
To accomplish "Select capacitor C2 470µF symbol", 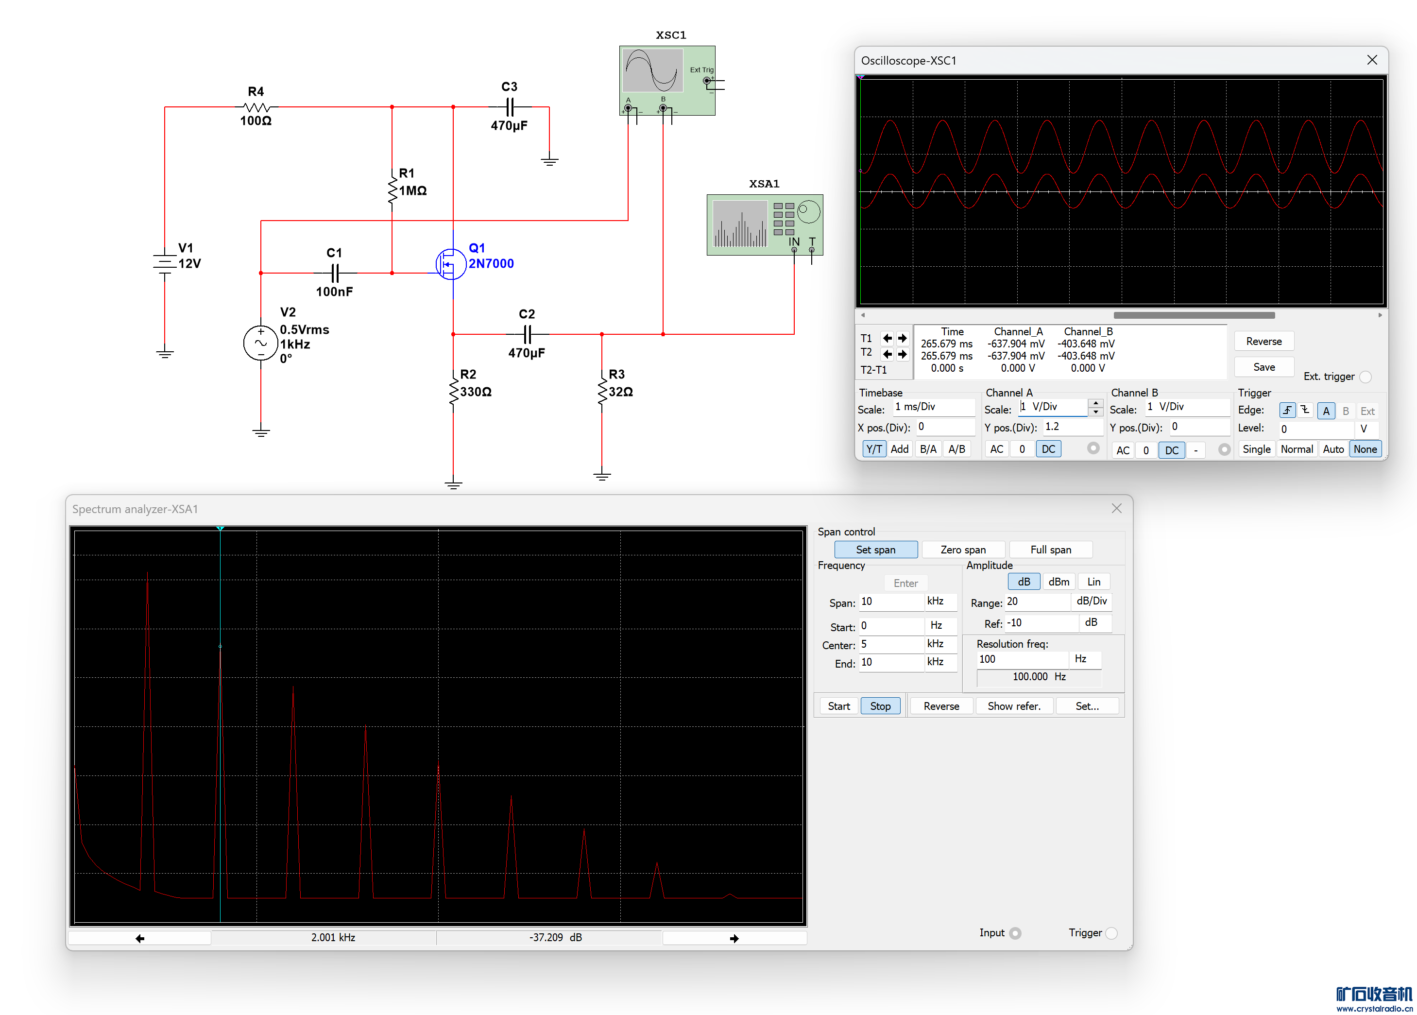I will (528, 334).
